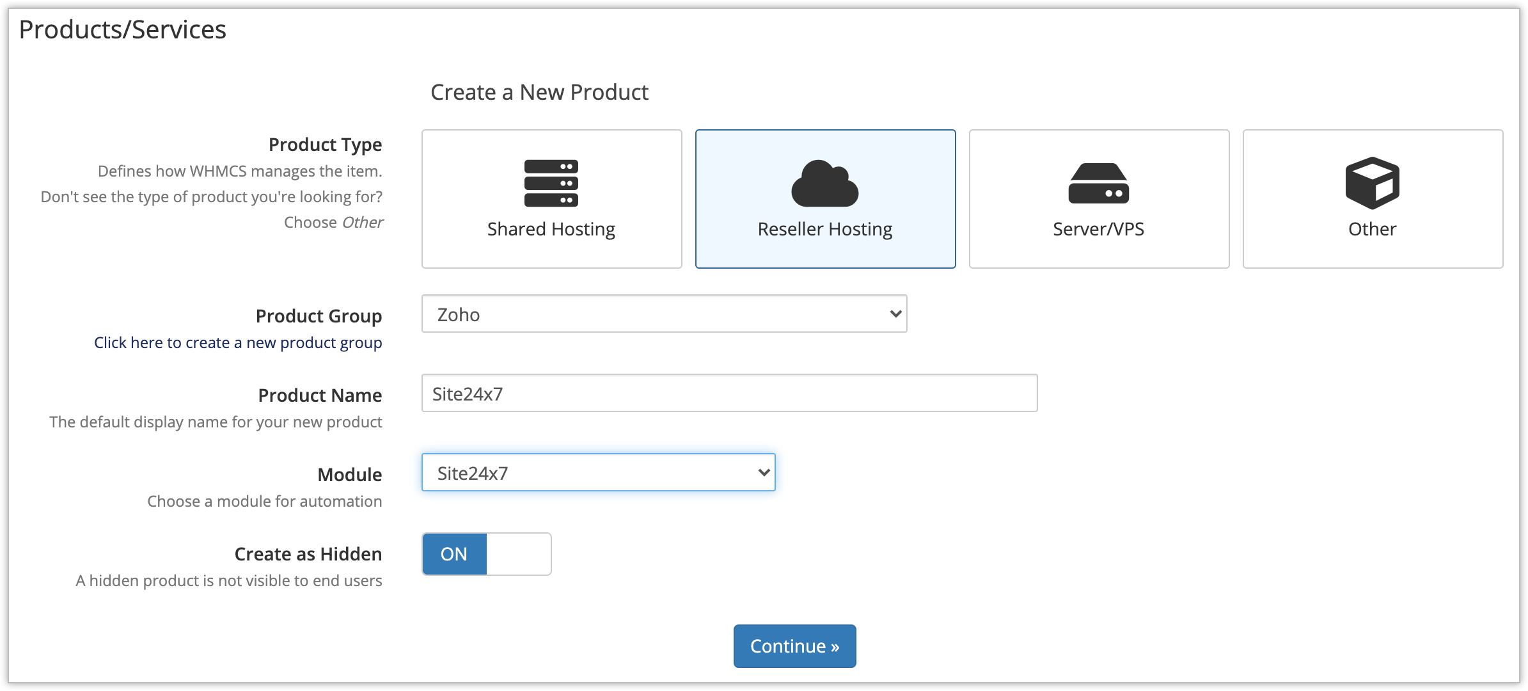Highlight the Reseller Hosting product card
The height and width of the screenshot is (691, 1528).
825,199
